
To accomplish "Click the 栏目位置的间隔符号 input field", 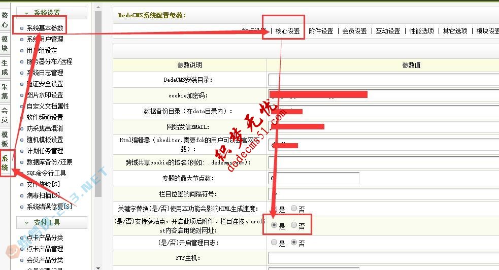I will click(x=384, y=194).
